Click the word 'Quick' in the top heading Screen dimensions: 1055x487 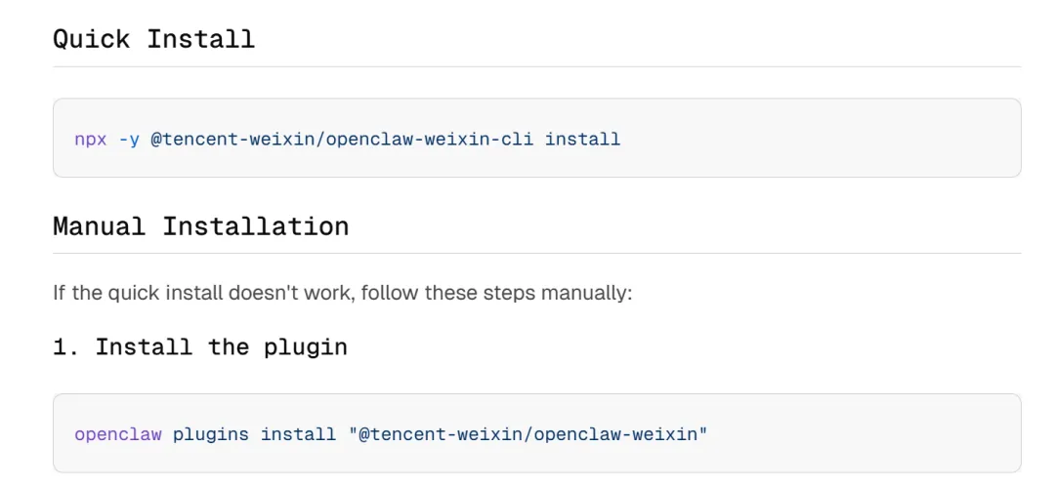(91, 39)
